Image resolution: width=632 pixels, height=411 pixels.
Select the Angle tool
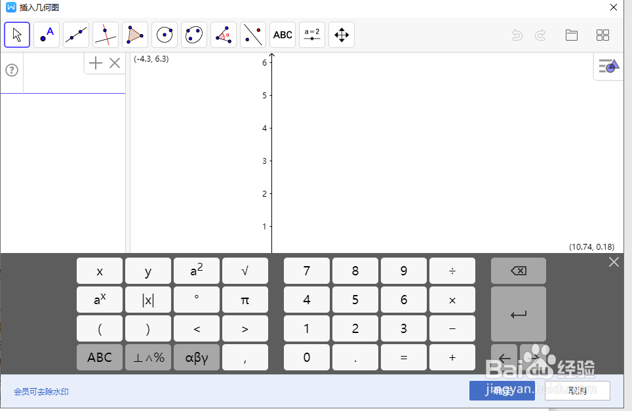[x=224, y=35]
